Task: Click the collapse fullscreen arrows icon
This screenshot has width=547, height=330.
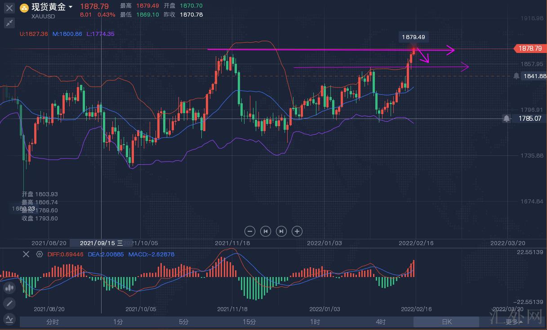Action: click(9, 23)
